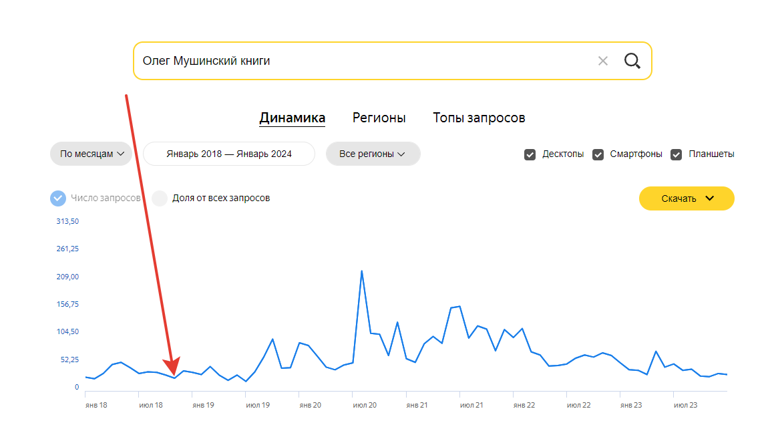Toggle the Десктопы checkbox
This screenshot has width=770, height=429.
(530, 154)
